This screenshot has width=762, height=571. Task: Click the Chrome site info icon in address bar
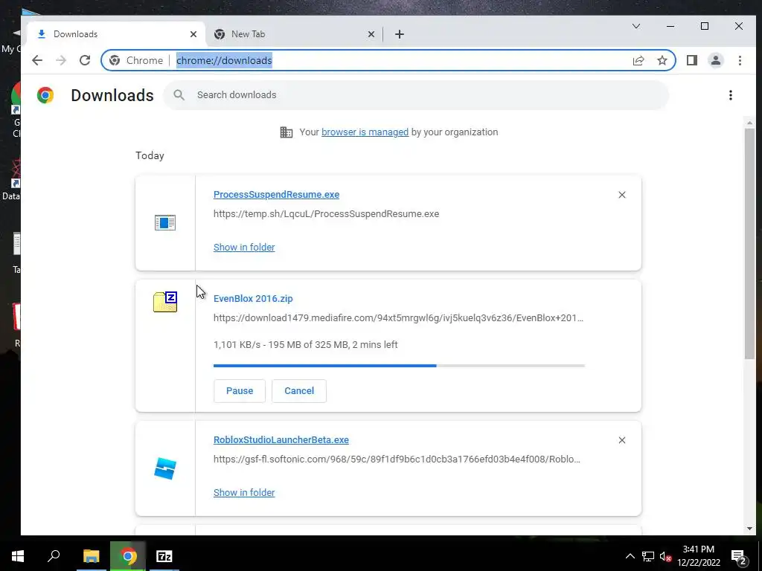click(x=115, y=60)
